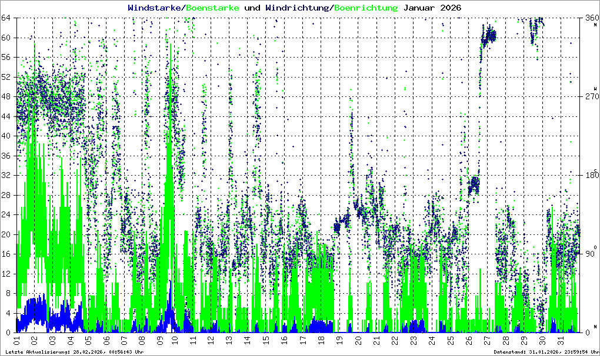The image size is (600, 356).
Task: Click the 'Letzte Aktualisierung' timestamp text
Action: [74, 352]
